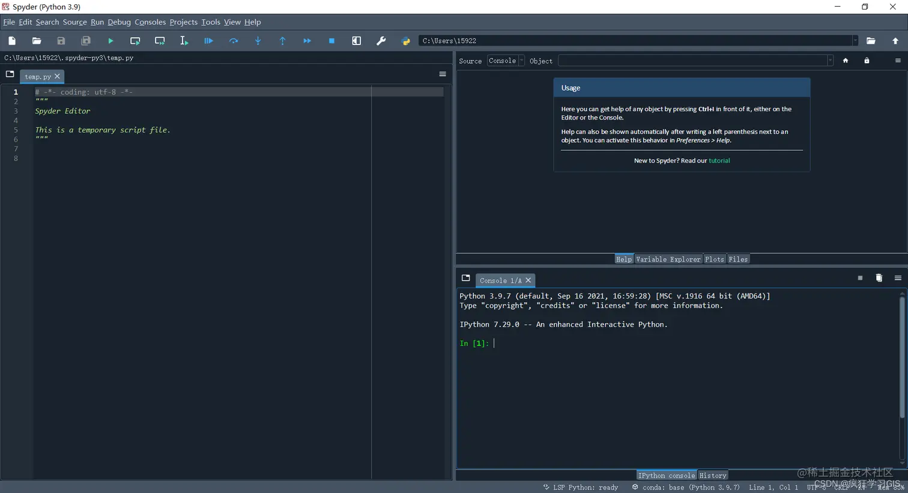
Task: Open the Spyder tutorial link
Action: point(719,161)
